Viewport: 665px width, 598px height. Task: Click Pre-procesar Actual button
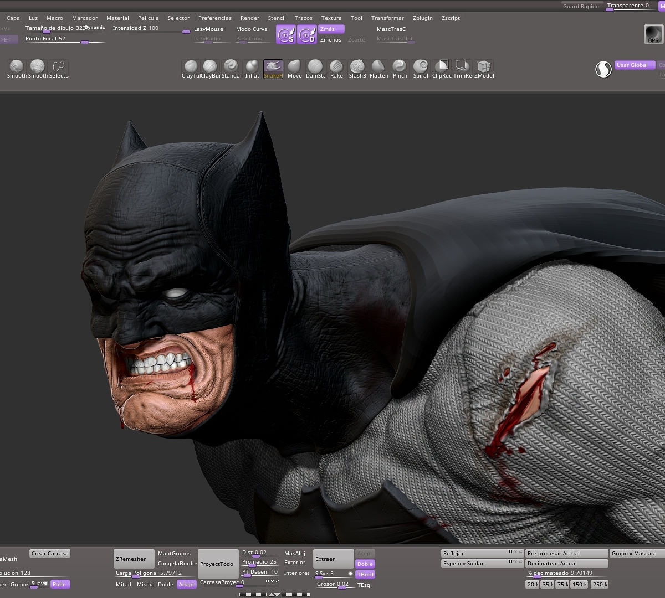pyautogui.click(x=567, y=554)
